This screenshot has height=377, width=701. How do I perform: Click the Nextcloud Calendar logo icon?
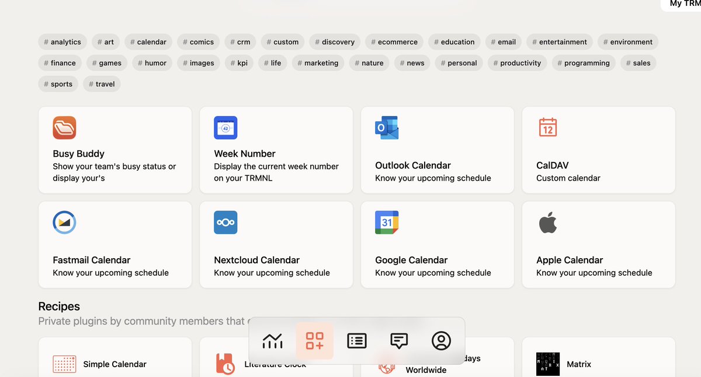point(225,223)
